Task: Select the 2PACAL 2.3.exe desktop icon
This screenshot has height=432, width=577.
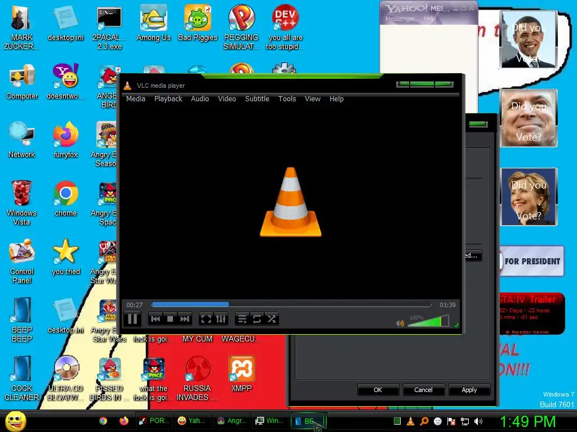Action: (109, 28)
